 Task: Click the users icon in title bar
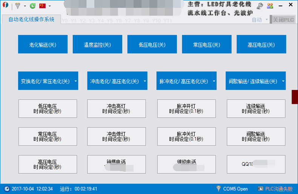pyautogui.click(x=270, y=6)
